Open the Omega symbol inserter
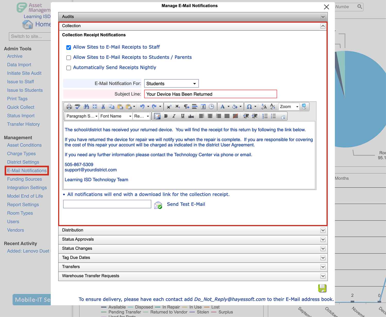This screenshot has width=386, height=317. tap(249, 107)
